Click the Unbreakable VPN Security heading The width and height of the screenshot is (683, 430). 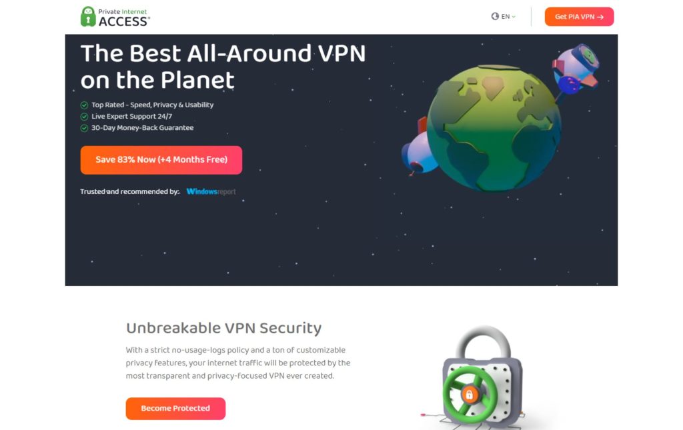click(224, 328)
